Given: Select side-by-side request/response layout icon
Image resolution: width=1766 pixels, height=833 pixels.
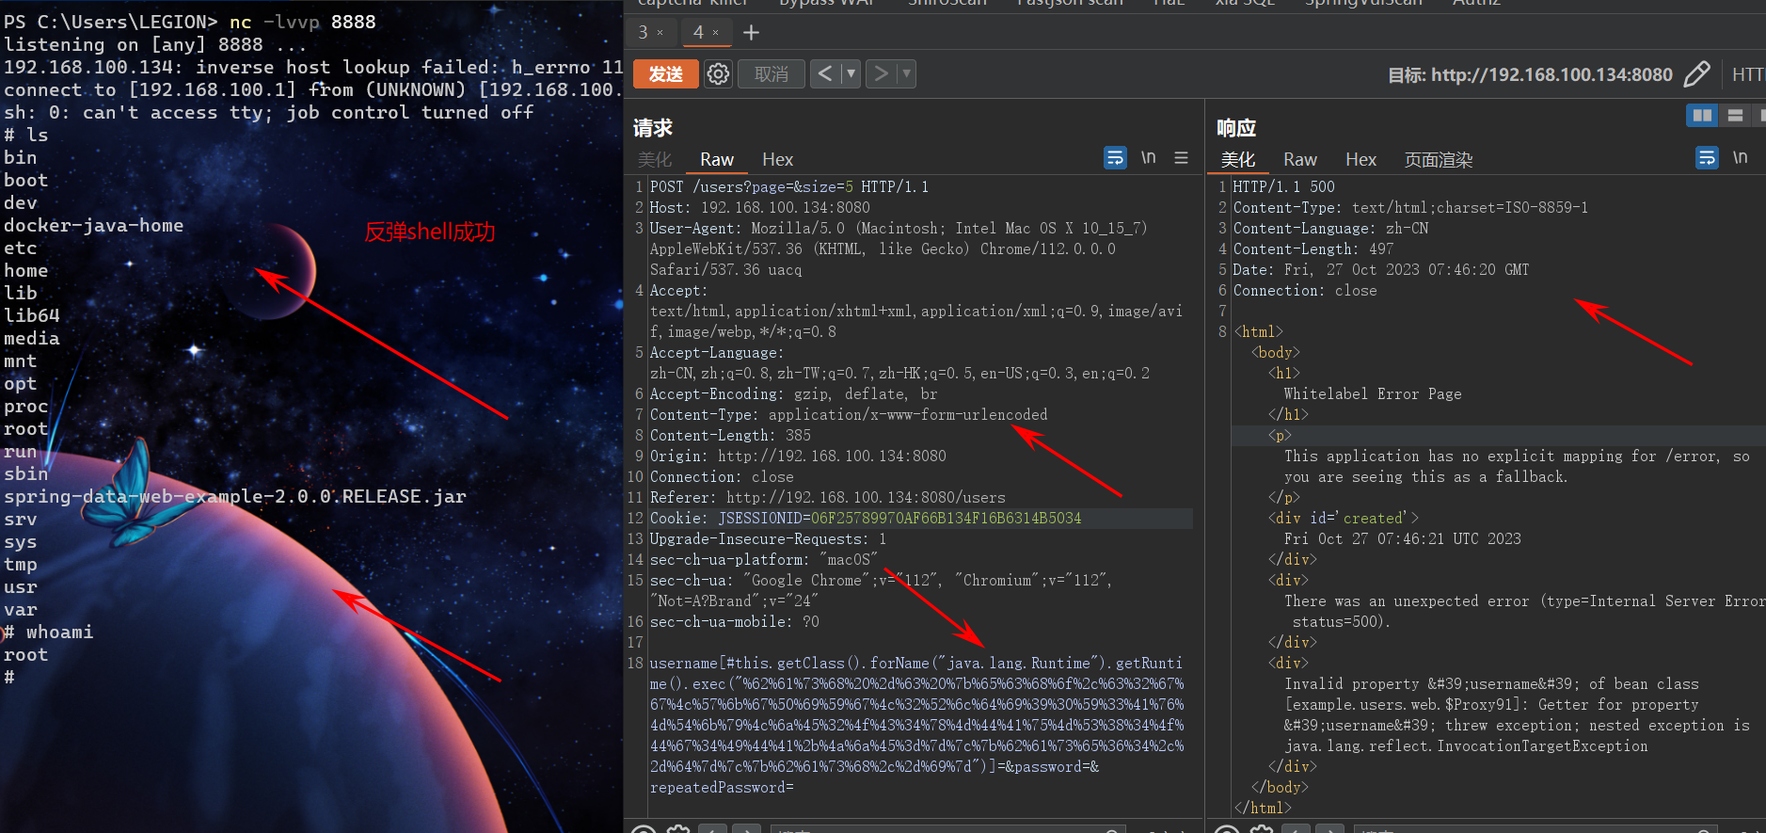Looking at the screenshot, I should click(x=1702, y=115).
